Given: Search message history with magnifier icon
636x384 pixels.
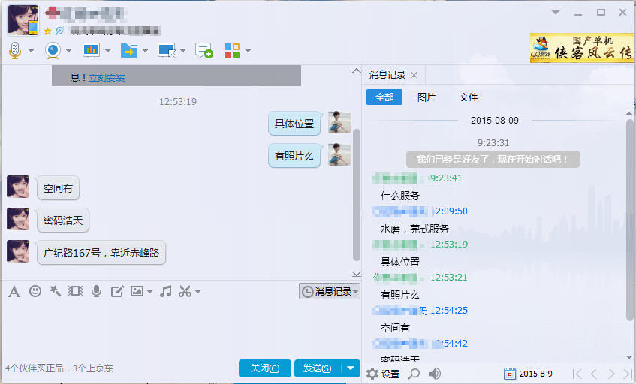Looking at the screenshot, I should 414,373.
